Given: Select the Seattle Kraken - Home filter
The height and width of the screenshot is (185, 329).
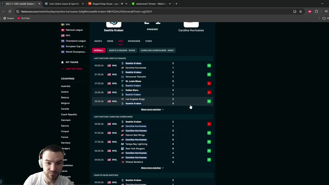Looking at the screenshot, I should [x=122, y=50].
